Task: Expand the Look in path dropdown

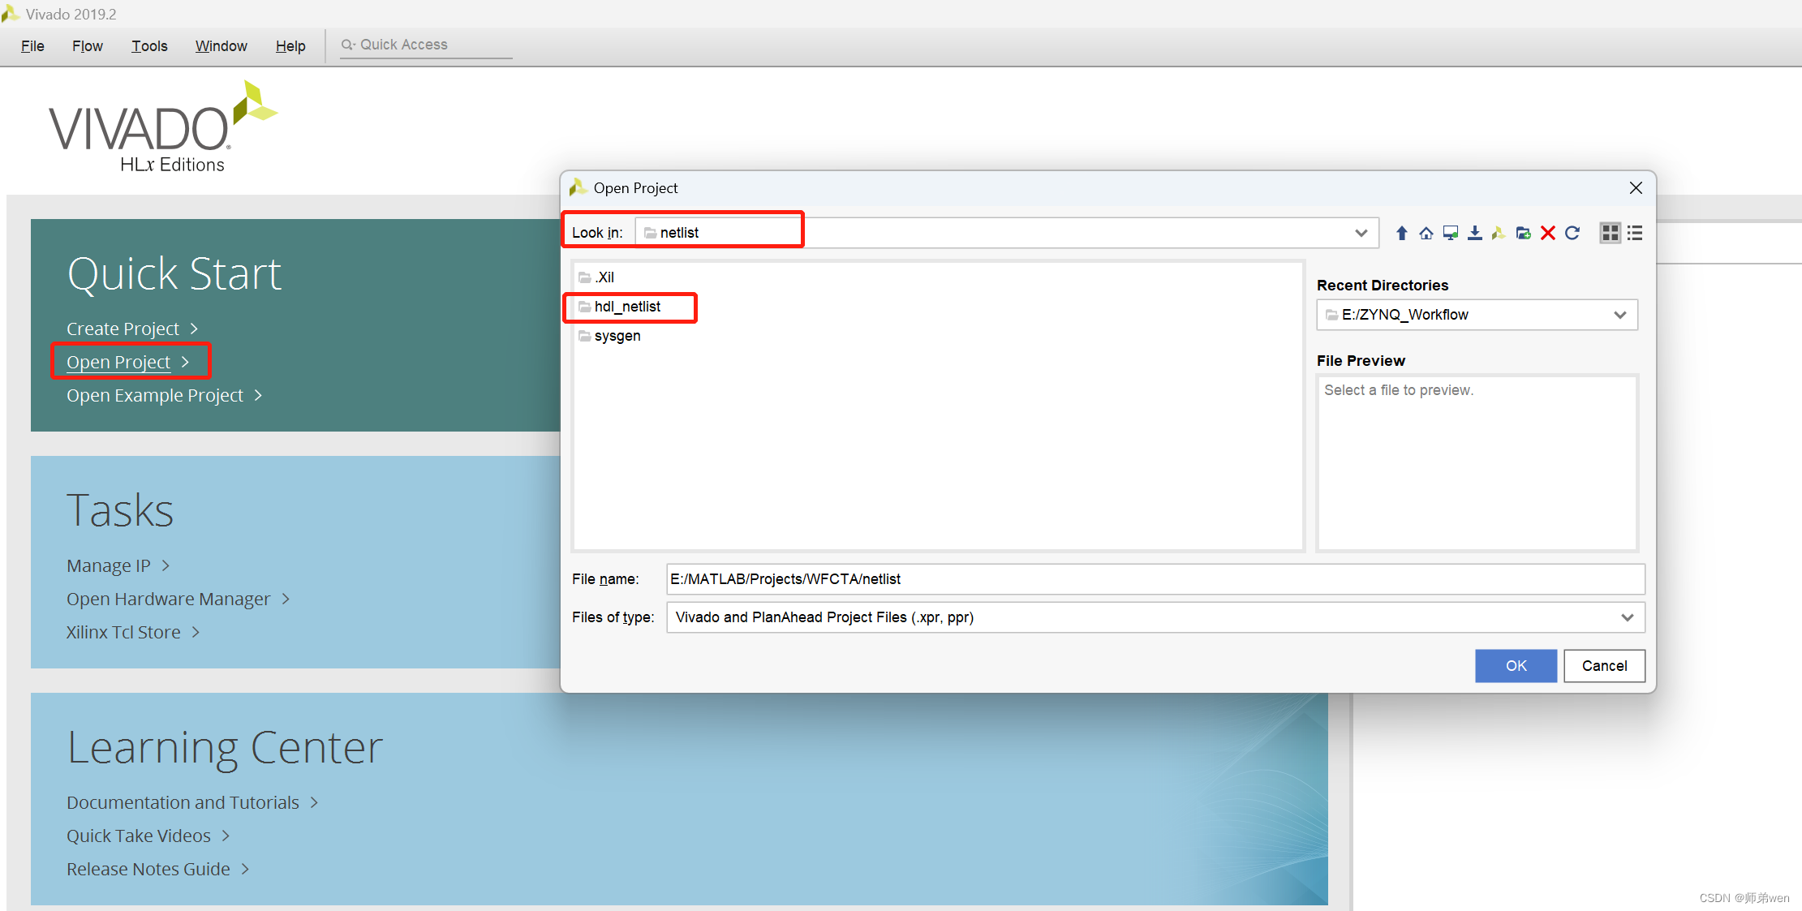Action: 1361,234
